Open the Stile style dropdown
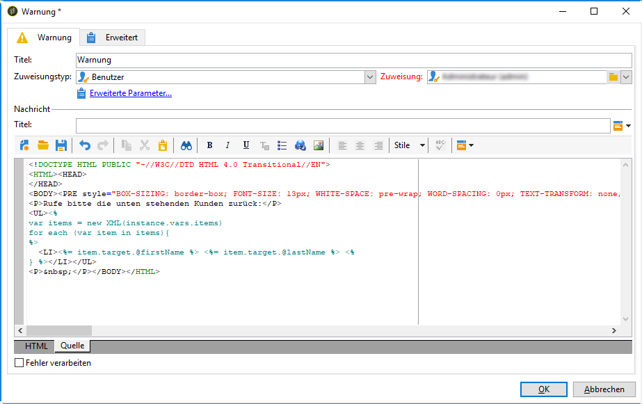This screenshot has height=404, width=642. pos(410,145)
